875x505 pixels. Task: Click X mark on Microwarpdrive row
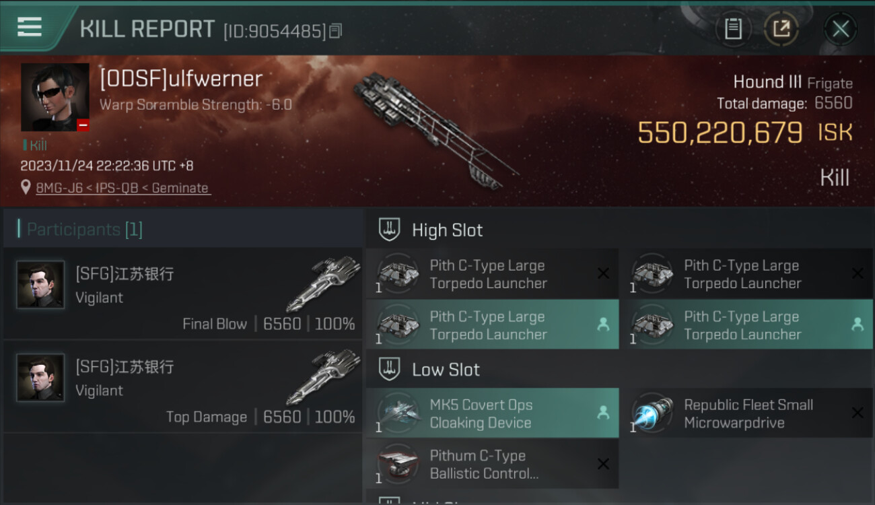click(x=858, y=413)
